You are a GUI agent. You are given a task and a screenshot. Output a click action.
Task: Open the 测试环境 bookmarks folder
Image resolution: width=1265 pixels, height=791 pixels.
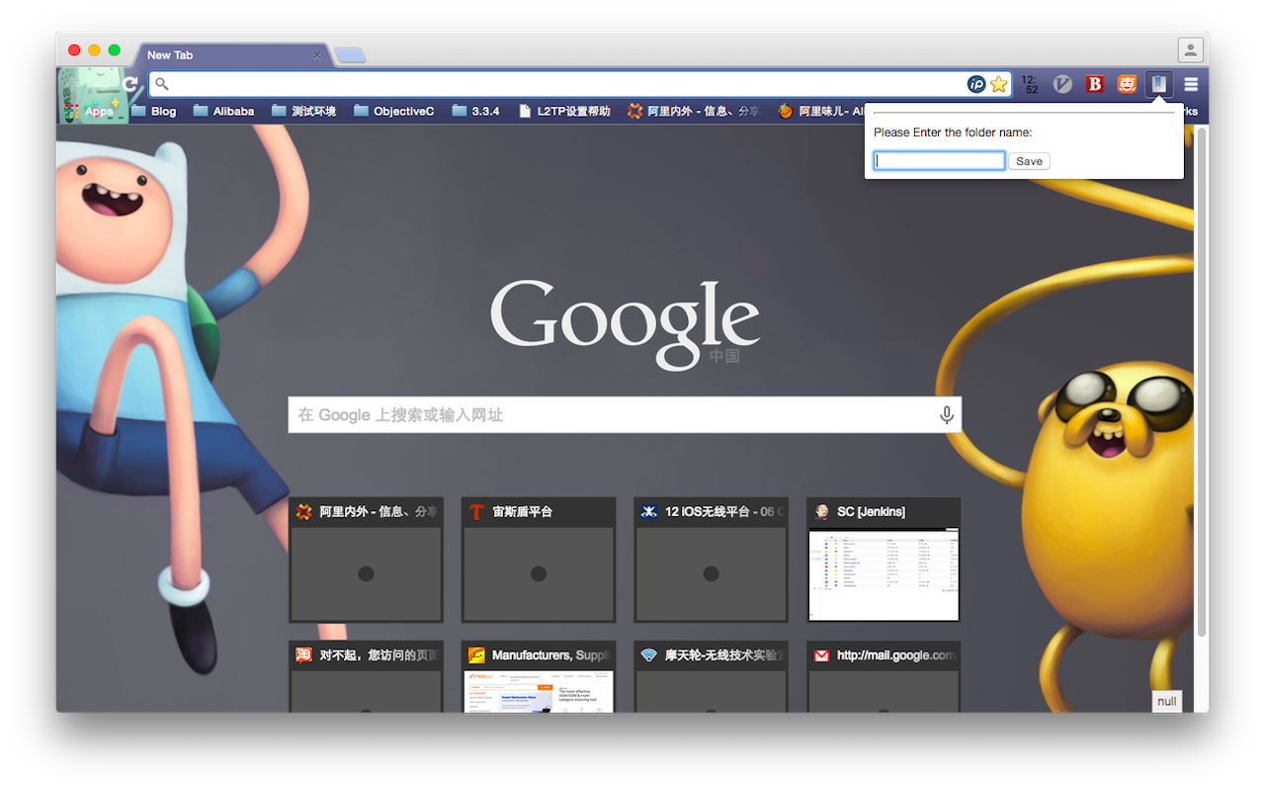(303, 112)
